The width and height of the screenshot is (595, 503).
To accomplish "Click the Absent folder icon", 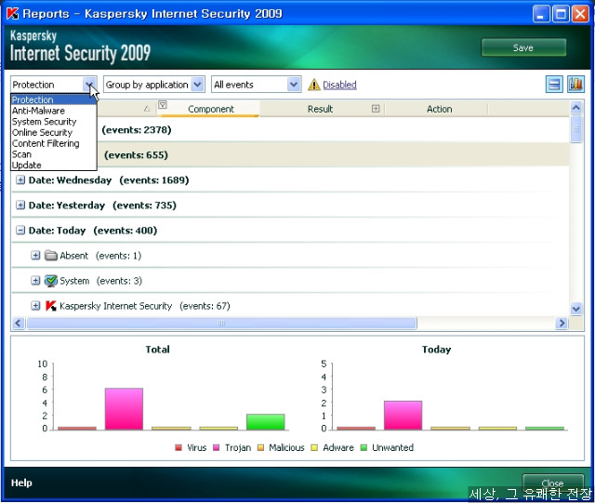I will [x=51, y=256].
